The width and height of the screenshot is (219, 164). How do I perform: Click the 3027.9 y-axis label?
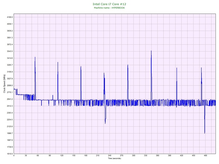[x=10, y=79]
